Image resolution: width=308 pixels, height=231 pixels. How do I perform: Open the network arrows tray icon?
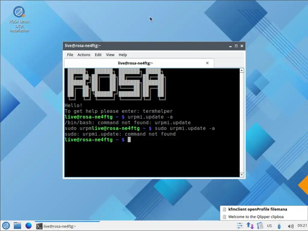[x=250, y=226]
